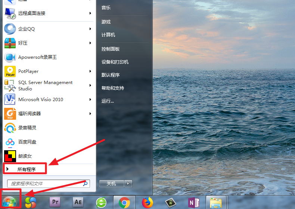Open 控制面板 (Control Panel)
Screen dimensions: 295x209
pos(111,49)
